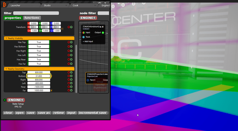Click the clear button

click(x=8, y=113)
